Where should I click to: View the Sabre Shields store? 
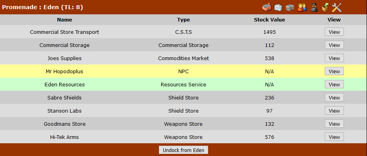click(334, 97)
